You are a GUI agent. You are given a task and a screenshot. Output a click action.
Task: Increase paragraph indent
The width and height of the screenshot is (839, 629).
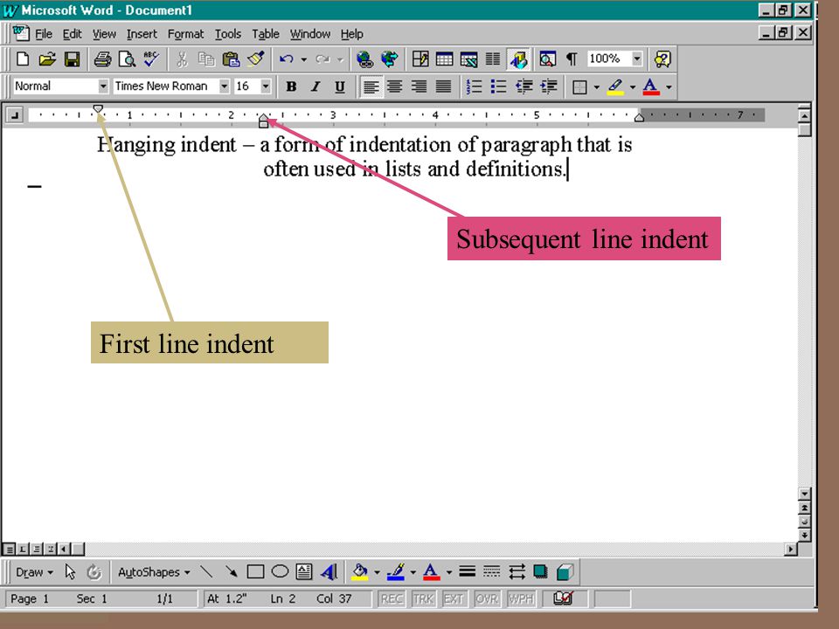(x=549, y=86)
